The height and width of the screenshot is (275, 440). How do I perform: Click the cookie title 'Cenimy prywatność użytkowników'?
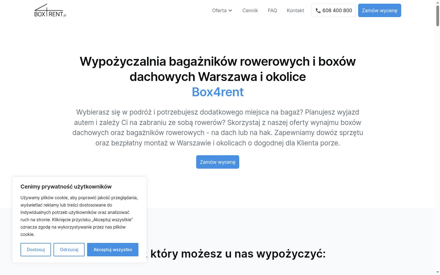(66, 187)
